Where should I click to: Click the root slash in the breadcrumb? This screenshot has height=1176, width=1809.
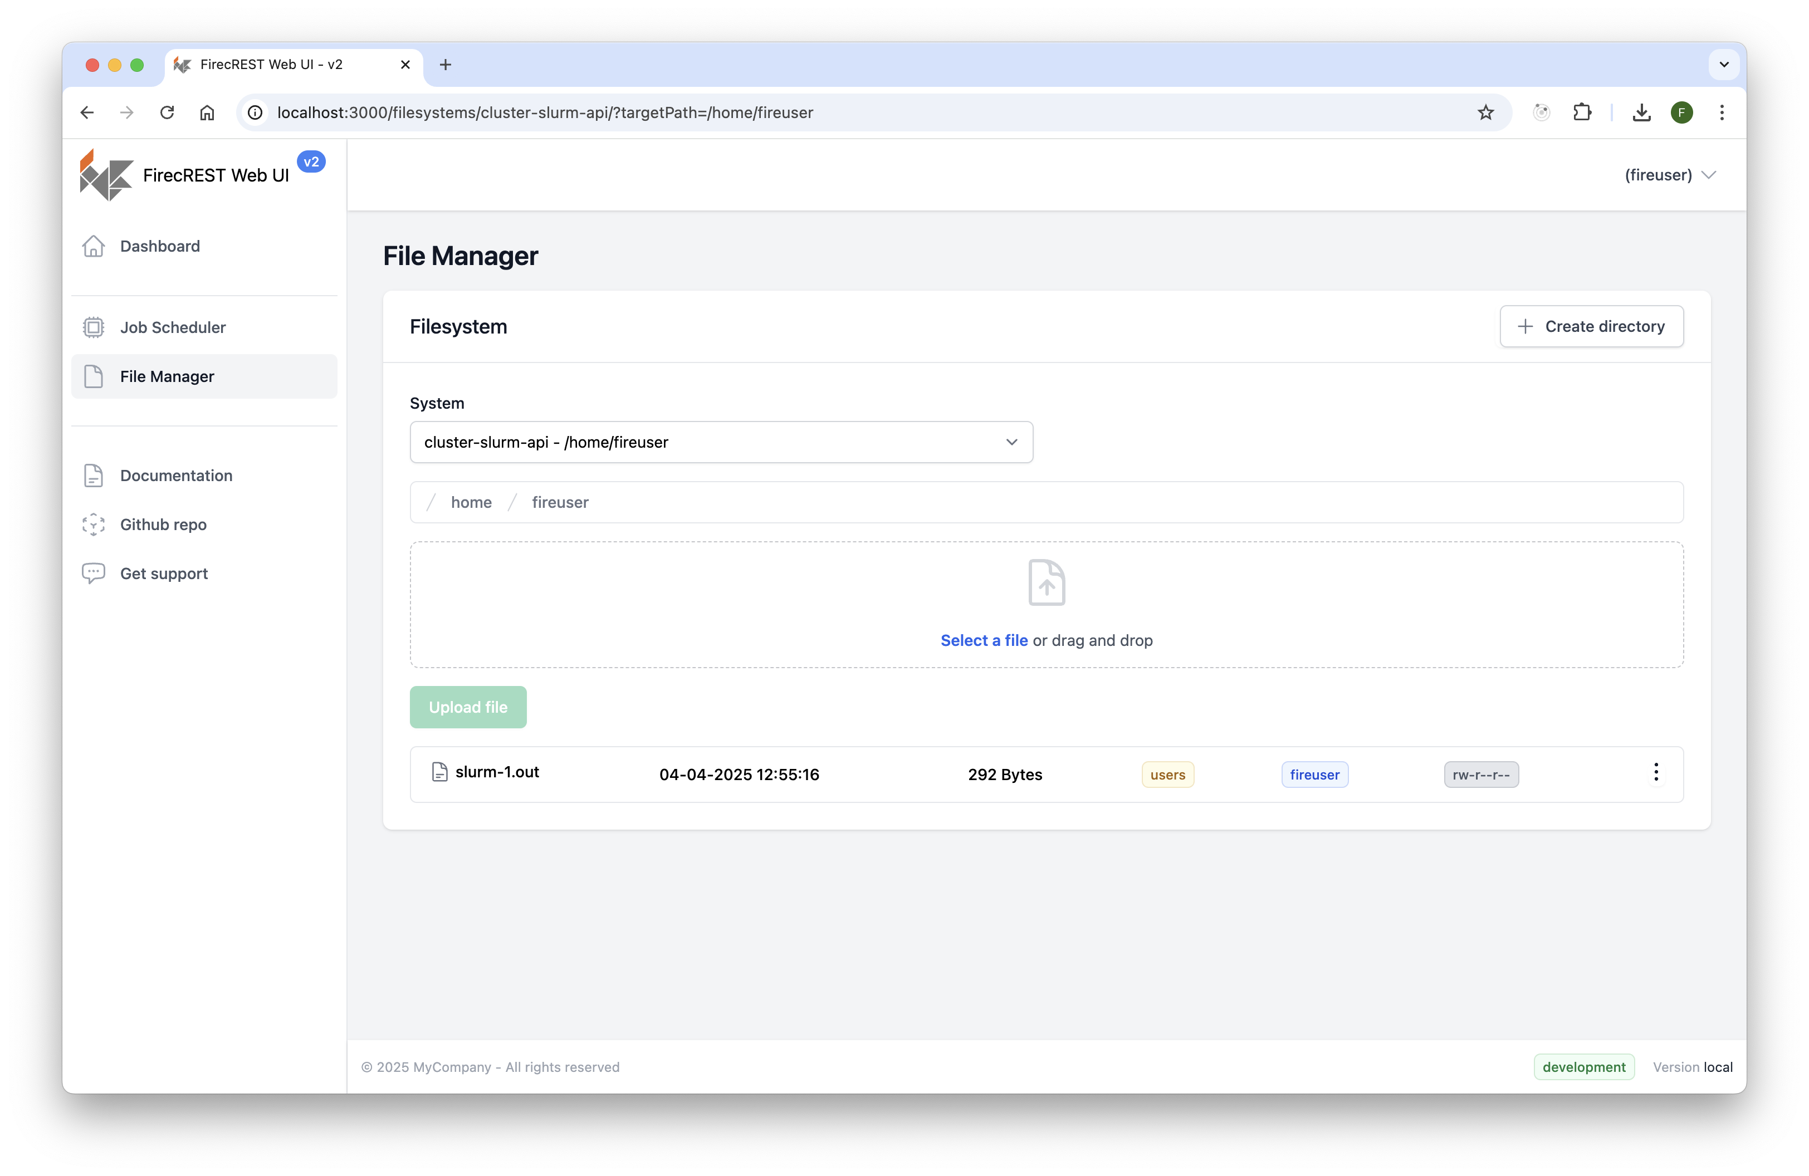click(x=431, y=502)
